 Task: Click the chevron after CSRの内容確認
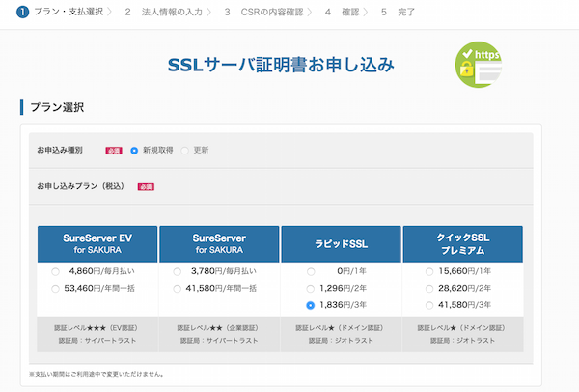pyautogui.click(x=310, y=13)
